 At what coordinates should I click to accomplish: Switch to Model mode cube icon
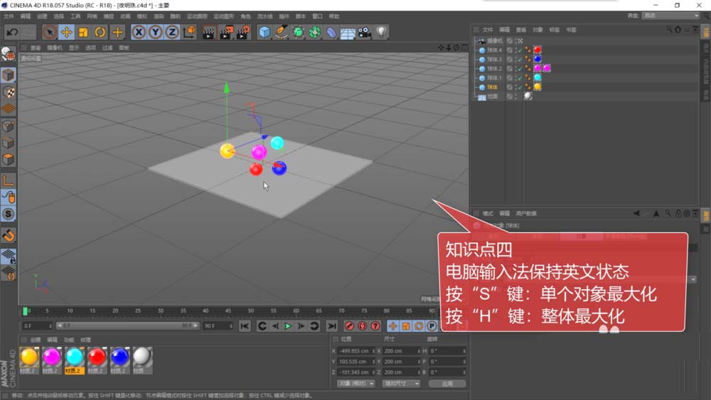pyautogui.click(x=8, y=75)
